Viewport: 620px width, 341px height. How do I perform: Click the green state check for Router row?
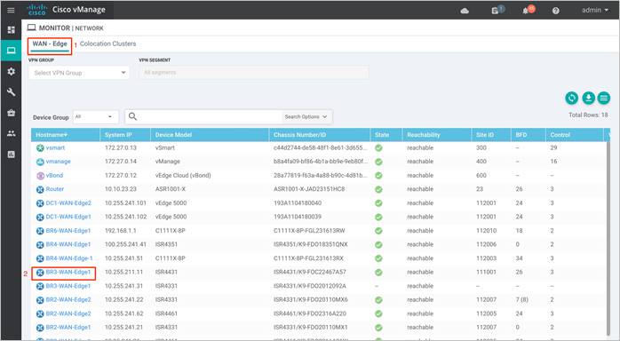[x=378, y=190]
